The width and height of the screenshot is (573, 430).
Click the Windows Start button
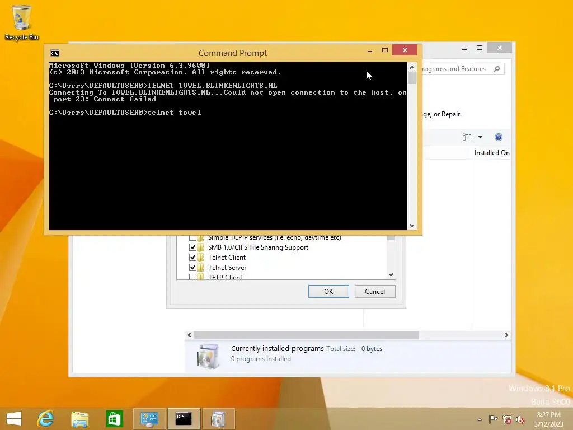point(14,419)
